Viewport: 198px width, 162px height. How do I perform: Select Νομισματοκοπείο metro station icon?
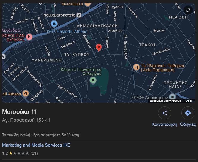point(79,15)
